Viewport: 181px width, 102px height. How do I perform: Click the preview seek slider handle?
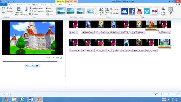coord(58,61)
